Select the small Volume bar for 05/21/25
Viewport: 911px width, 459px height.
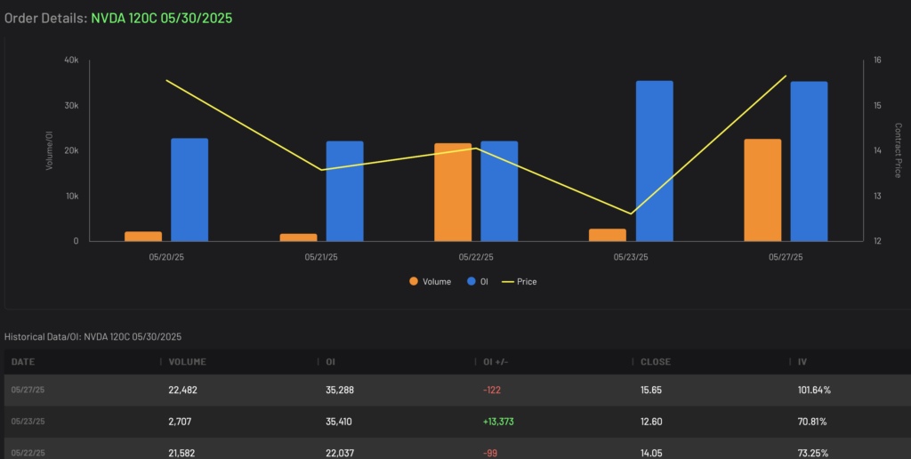298,238
